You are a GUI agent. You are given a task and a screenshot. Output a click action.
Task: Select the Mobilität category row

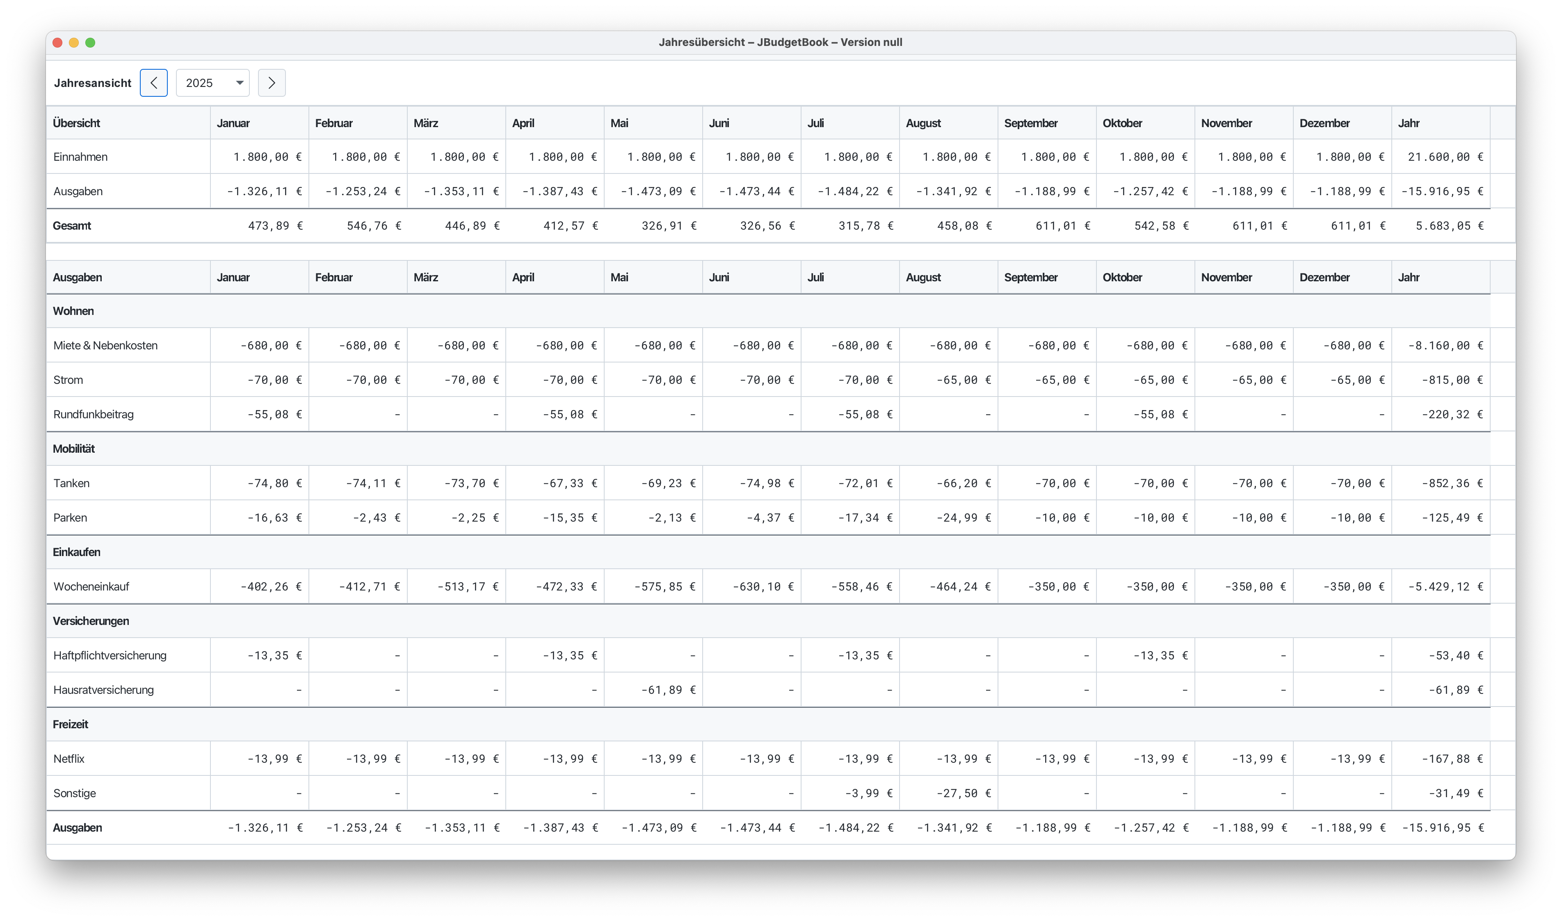74,449
